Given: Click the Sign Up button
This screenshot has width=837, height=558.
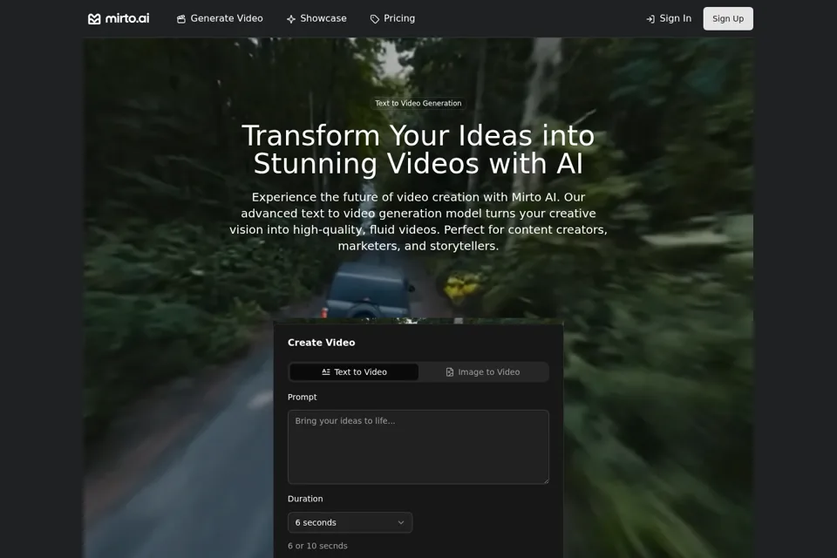Looking at the screenshot, I should tap(728, 18).
